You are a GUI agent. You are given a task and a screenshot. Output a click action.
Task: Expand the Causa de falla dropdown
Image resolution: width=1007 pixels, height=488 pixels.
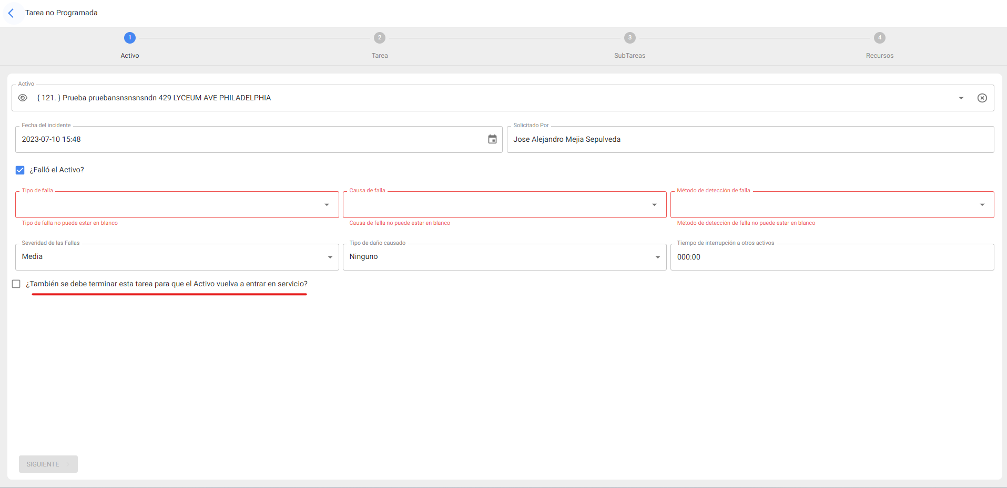(654, 205)
